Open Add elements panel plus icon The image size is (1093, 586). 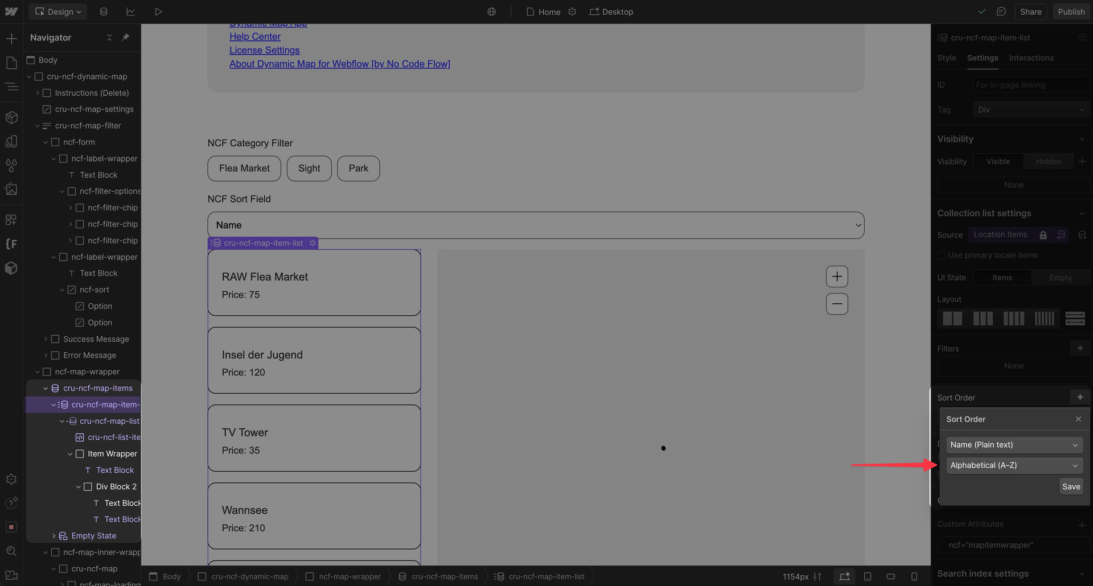[11, 39]
